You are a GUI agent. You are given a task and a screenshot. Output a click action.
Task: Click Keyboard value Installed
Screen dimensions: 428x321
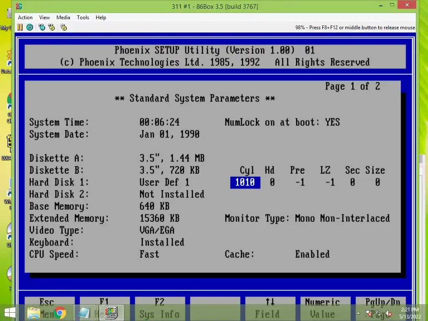[x=162, y=242]
